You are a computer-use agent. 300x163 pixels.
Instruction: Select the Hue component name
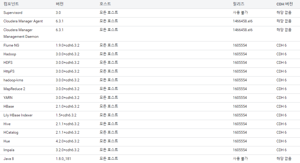(x=6, y=141)
